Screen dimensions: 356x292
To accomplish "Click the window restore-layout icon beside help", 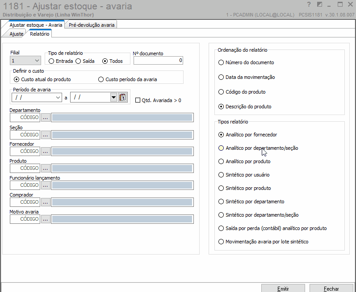I will tap(319, 4).
